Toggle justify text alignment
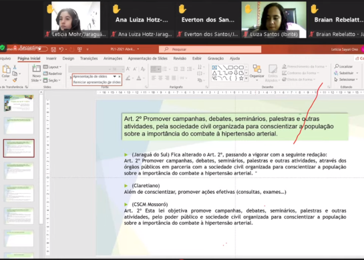 click(x=174, y=78)
